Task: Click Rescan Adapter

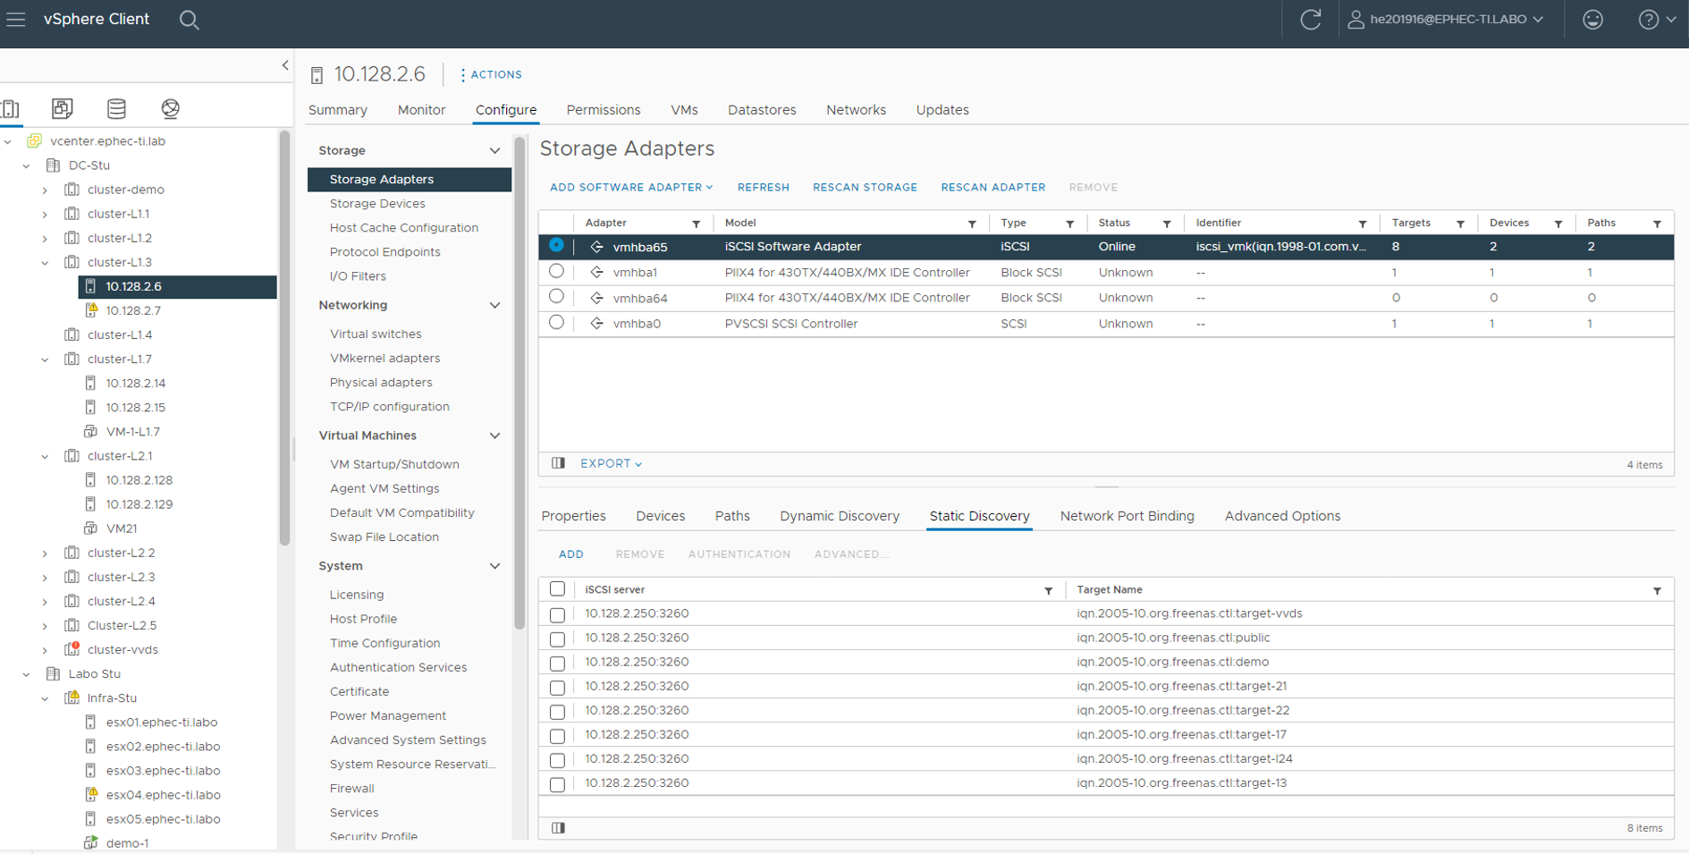Action: pyautogui.click(x=992, y=188)
